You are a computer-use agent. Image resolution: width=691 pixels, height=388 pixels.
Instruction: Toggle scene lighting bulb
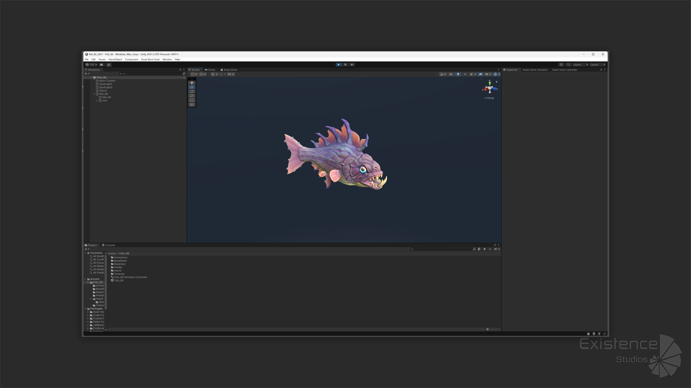[458, 74]
